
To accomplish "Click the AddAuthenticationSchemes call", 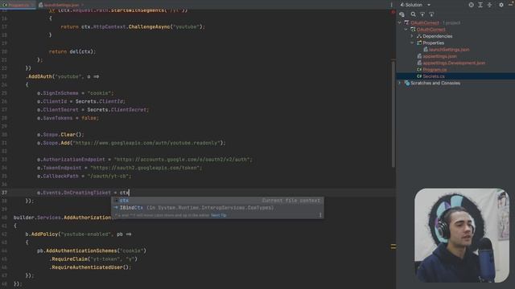I will [81, 251].
